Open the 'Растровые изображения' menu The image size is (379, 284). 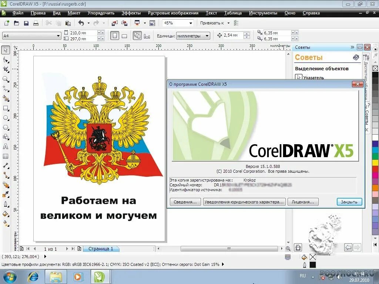tap(173, 13)
